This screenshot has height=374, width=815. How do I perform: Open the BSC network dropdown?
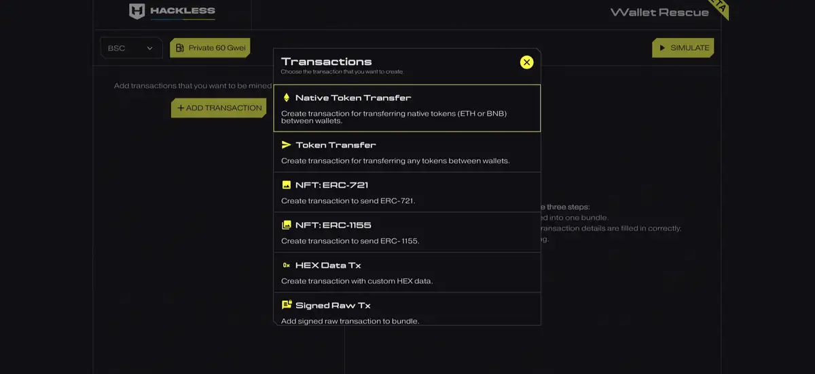[x=130, y=48]
